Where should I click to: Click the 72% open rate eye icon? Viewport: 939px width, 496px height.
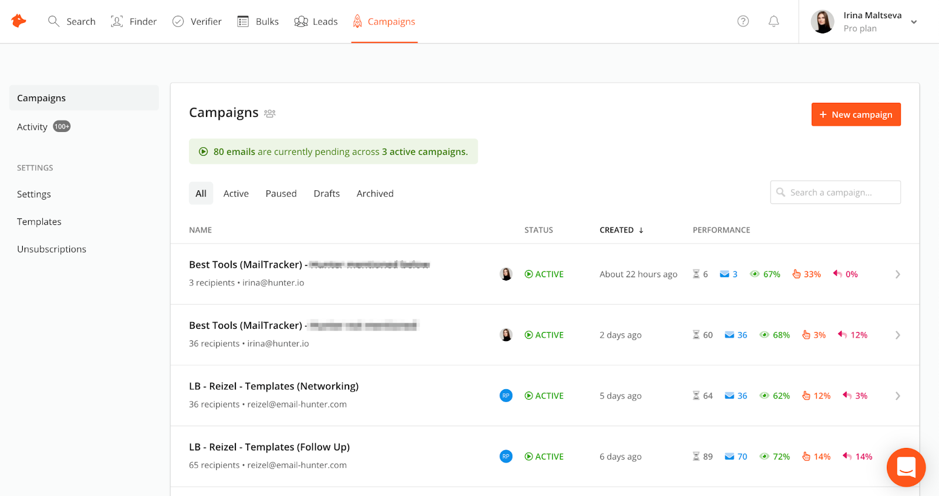tap(764, 457)
